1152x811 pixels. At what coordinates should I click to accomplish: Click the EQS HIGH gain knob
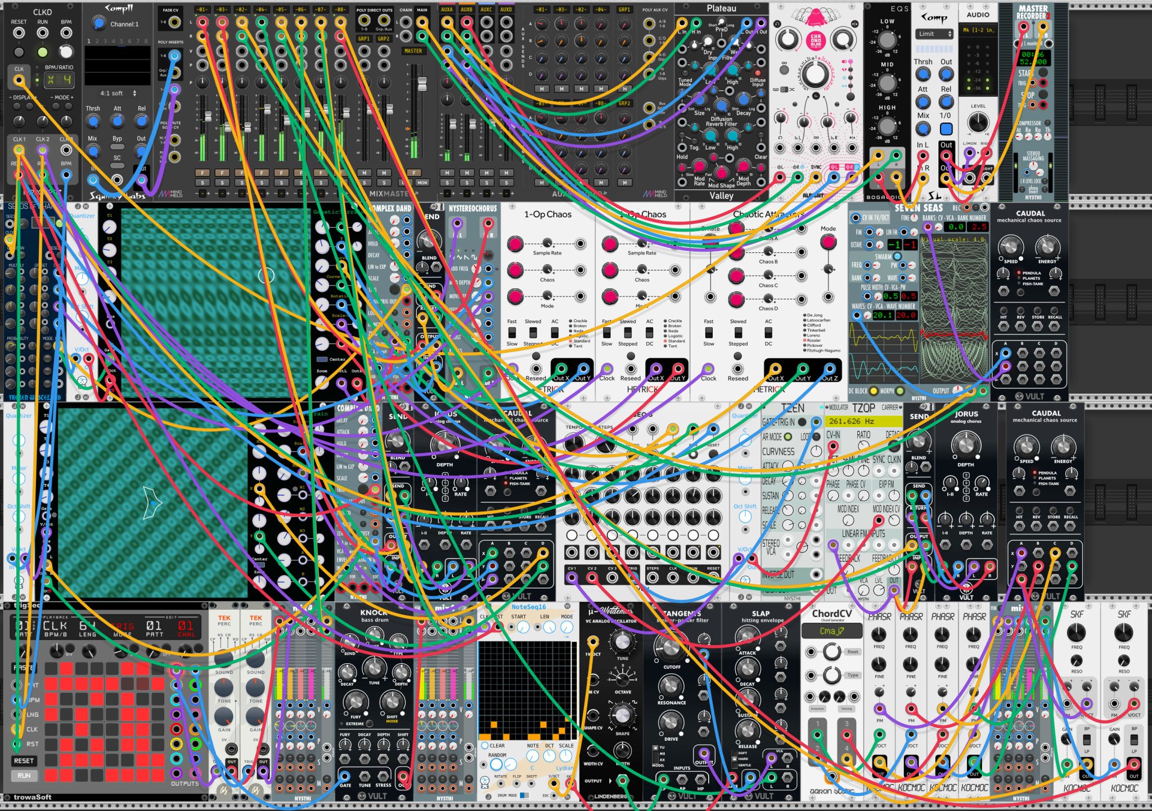click(888, 126)
